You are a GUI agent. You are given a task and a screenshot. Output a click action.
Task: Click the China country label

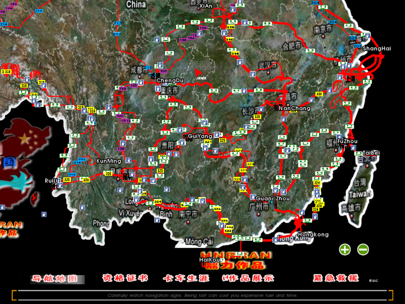click(x=136, y=4)
